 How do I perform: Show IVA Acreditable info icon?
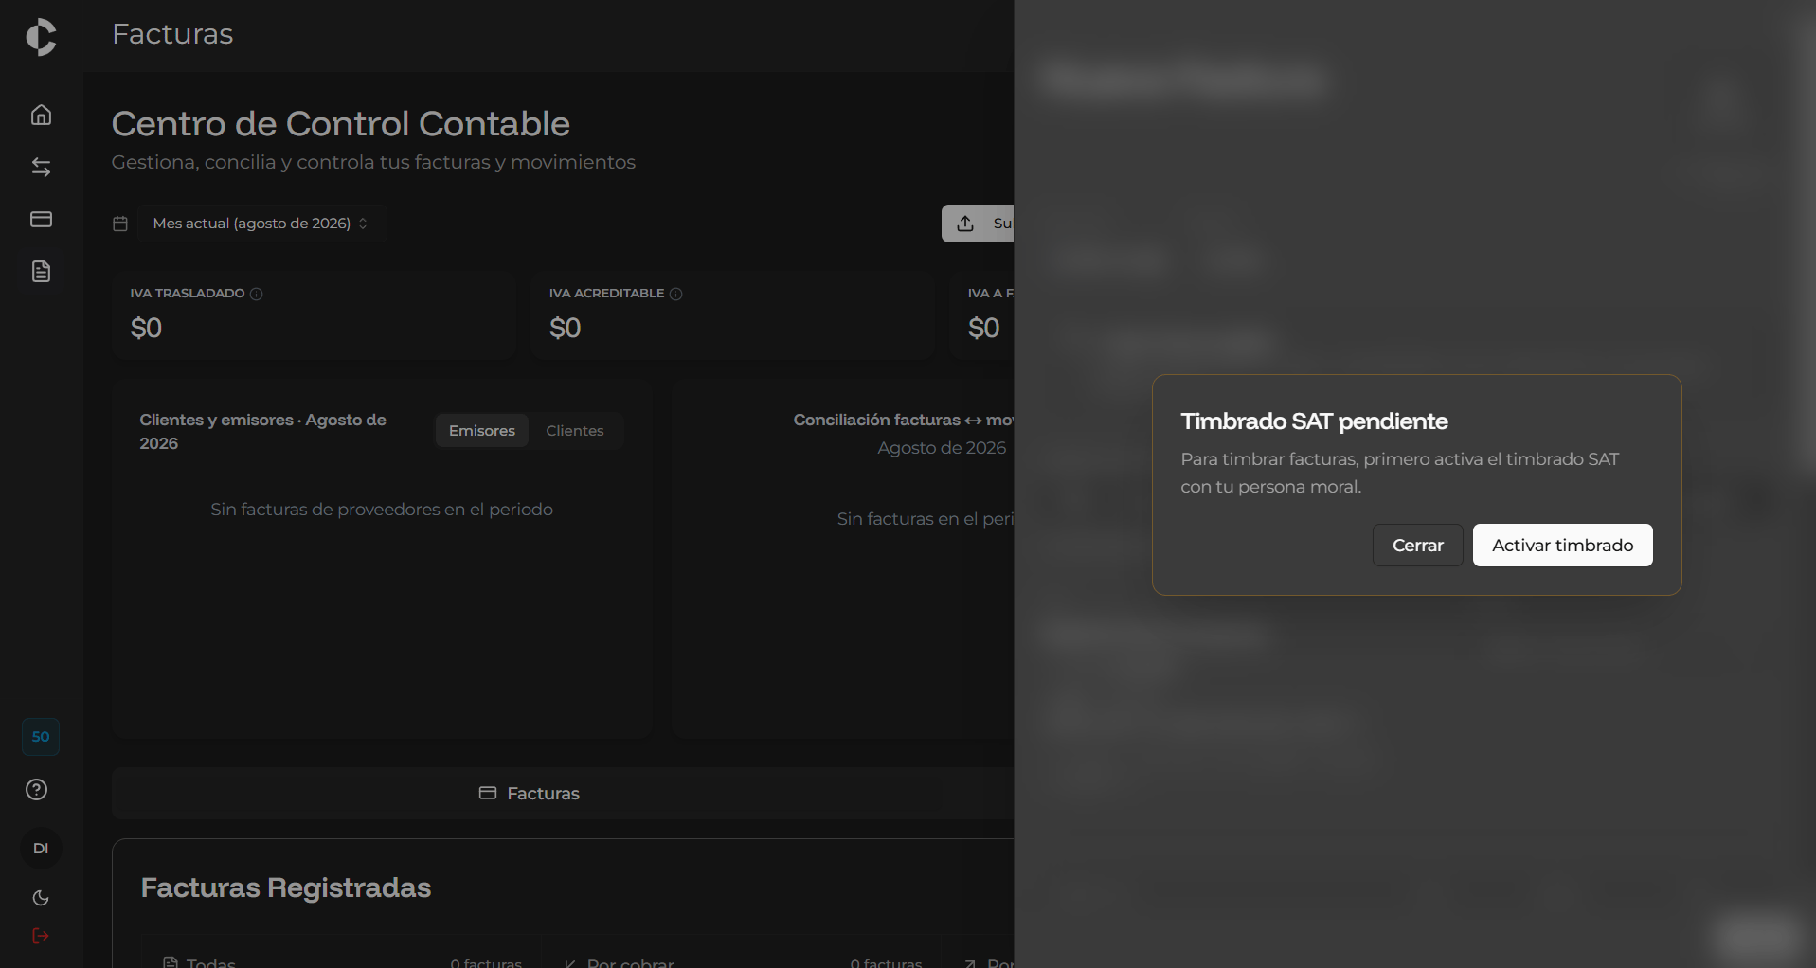(x=675, y=294)
